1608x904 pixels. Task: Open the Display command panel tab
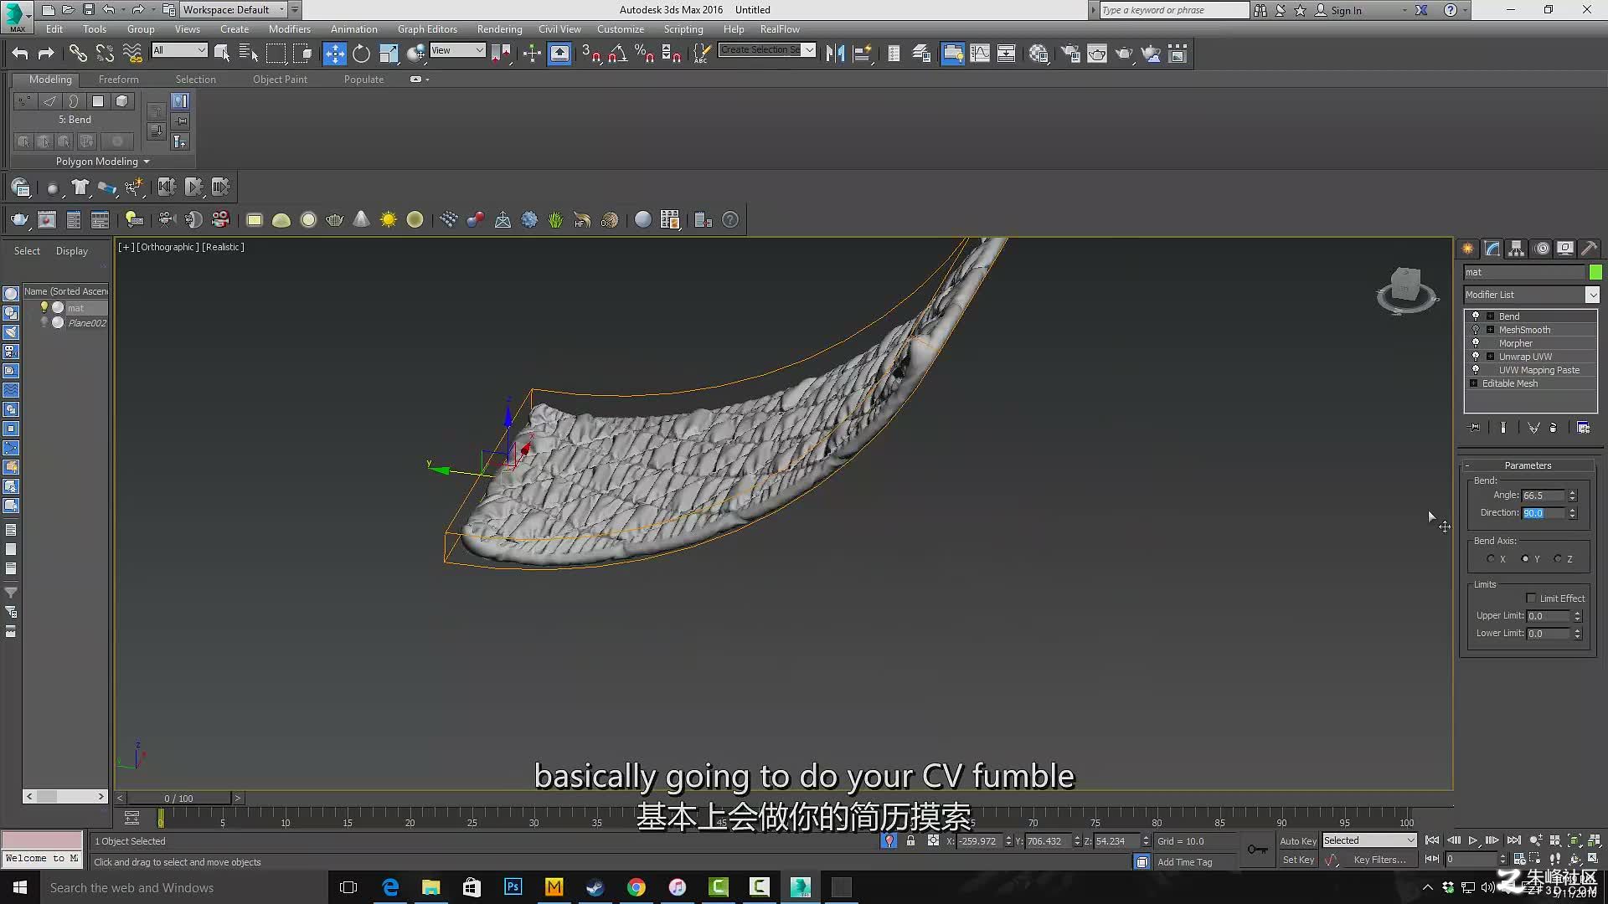1565,249
